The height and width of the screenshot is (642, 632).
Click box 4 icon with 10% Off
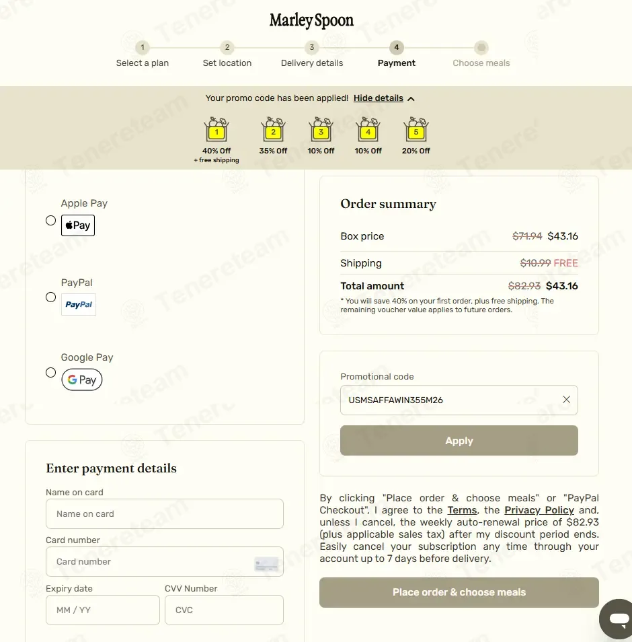[368, 129]
